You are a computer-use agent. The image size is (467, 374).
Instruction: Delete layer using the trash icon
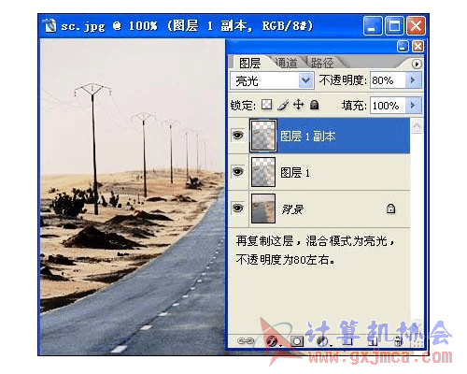pos(398,341)
